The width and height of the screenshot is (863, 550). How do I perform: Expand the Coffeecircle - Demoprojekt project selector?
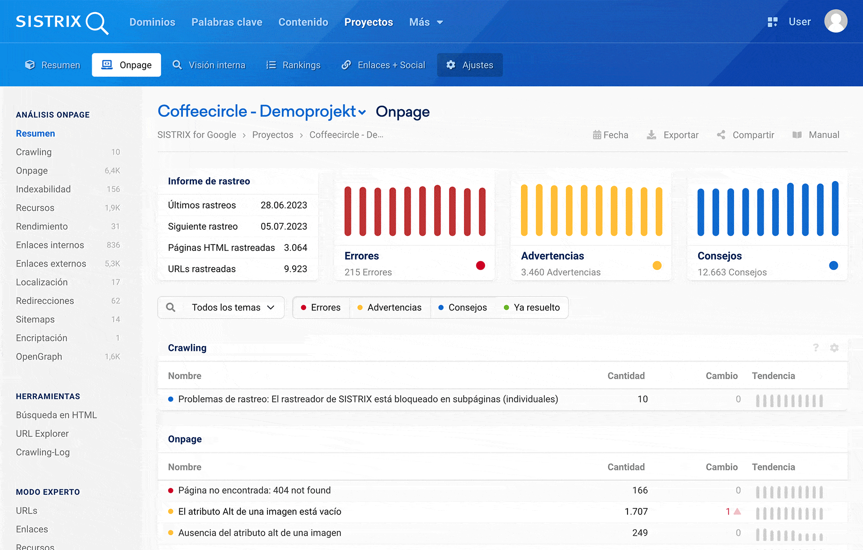tap(262, 111)
